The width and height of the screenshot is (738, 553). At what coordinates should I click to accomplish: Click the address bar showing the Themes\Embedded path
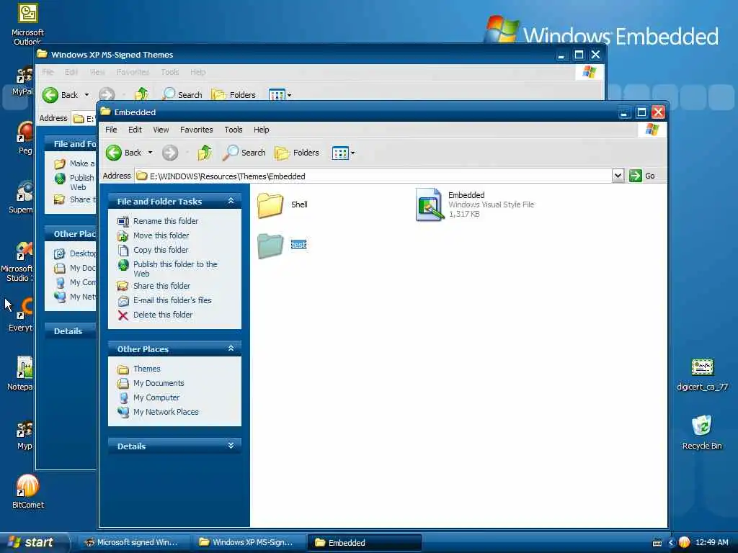[374, 176]
